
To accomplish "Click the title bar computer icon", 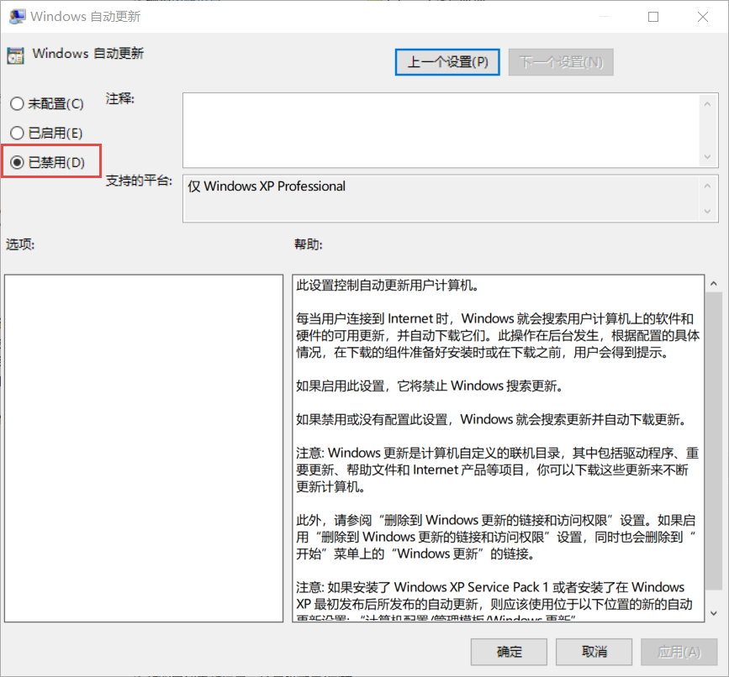I will point(17,17).
